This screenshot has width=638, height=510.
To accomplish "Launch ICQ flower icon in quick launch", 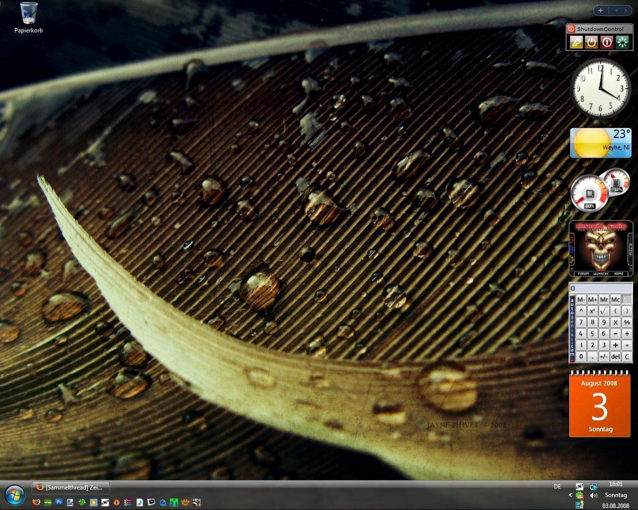I will click(82, 502).
